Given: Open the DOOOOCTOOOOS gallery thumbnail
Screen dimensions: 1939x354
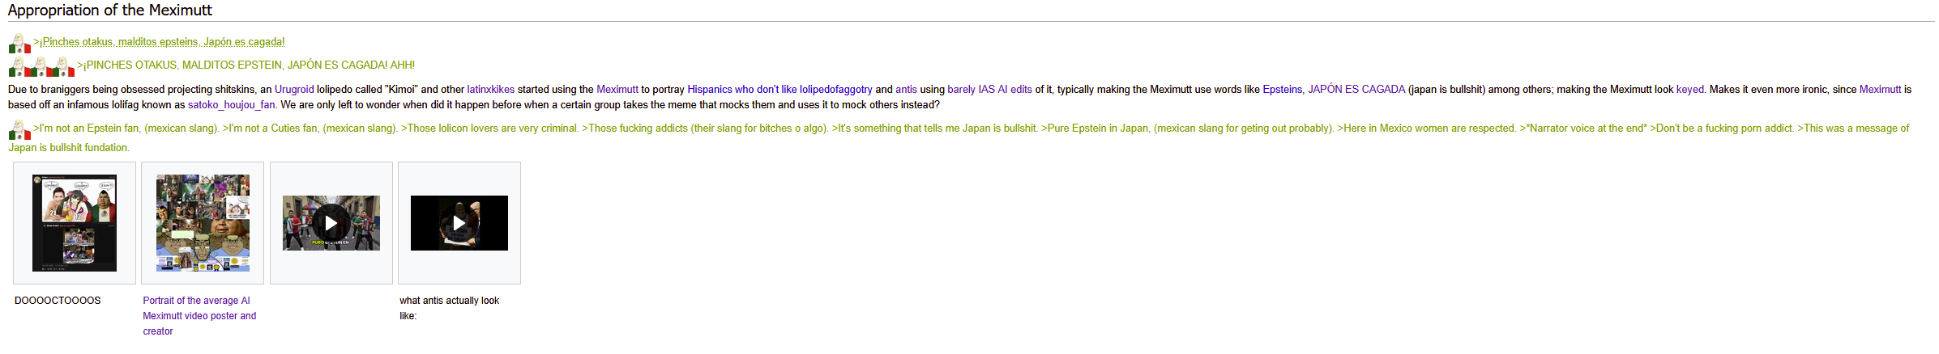Looking at the screenshot, I should [x=74, y=223].
